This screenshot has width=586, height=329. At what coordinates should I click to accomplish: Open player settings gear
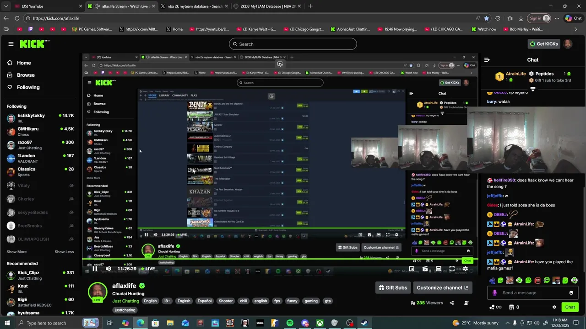click(465, 269)
